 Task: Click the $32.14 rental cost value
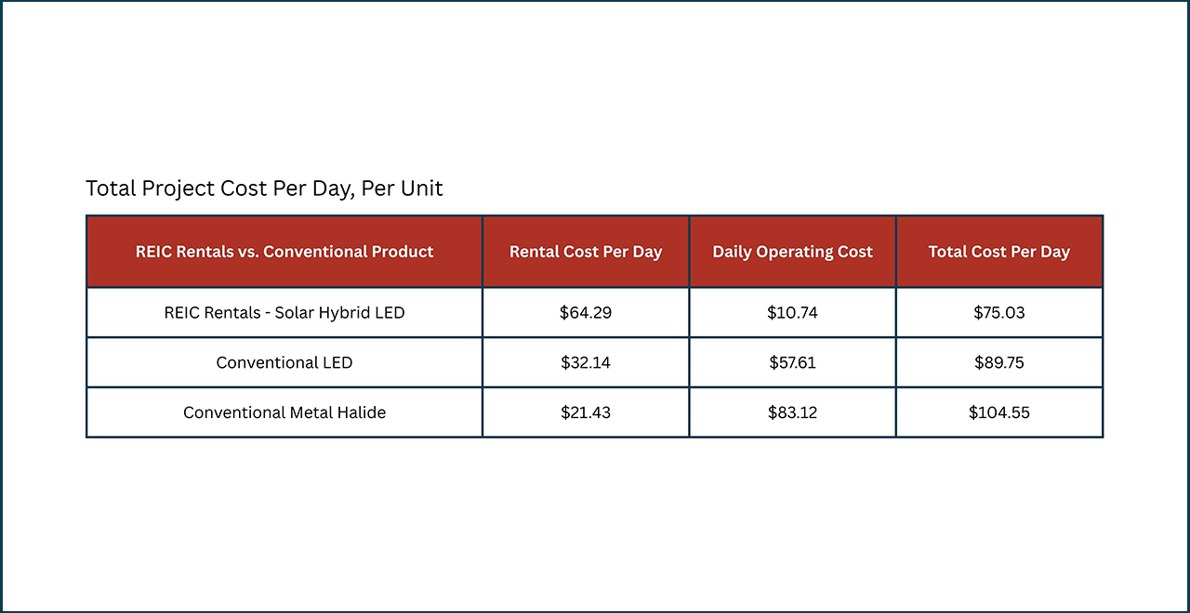point(586,362)
